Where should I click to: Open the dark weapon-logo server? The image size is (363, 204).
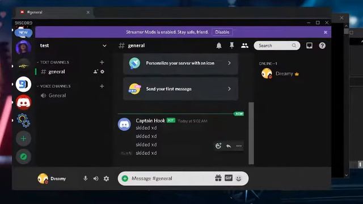(23, 66)
